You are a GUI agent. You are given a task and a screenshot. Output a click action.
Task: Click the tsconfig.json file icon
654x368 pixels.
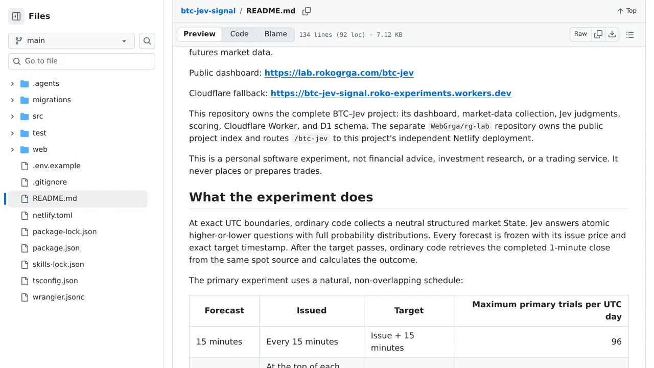(x=25, y=281)
